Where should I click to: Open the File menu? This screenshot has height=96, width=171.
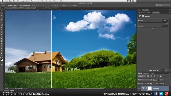14,1
